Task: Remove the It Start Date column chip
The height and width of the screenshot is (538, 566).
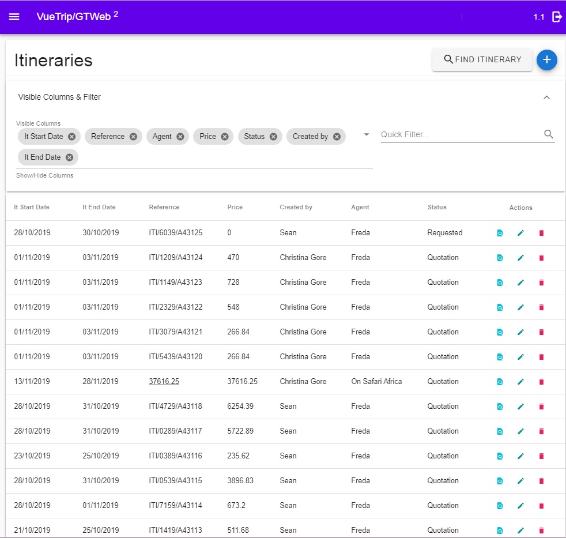Action: tap(72, 137)
